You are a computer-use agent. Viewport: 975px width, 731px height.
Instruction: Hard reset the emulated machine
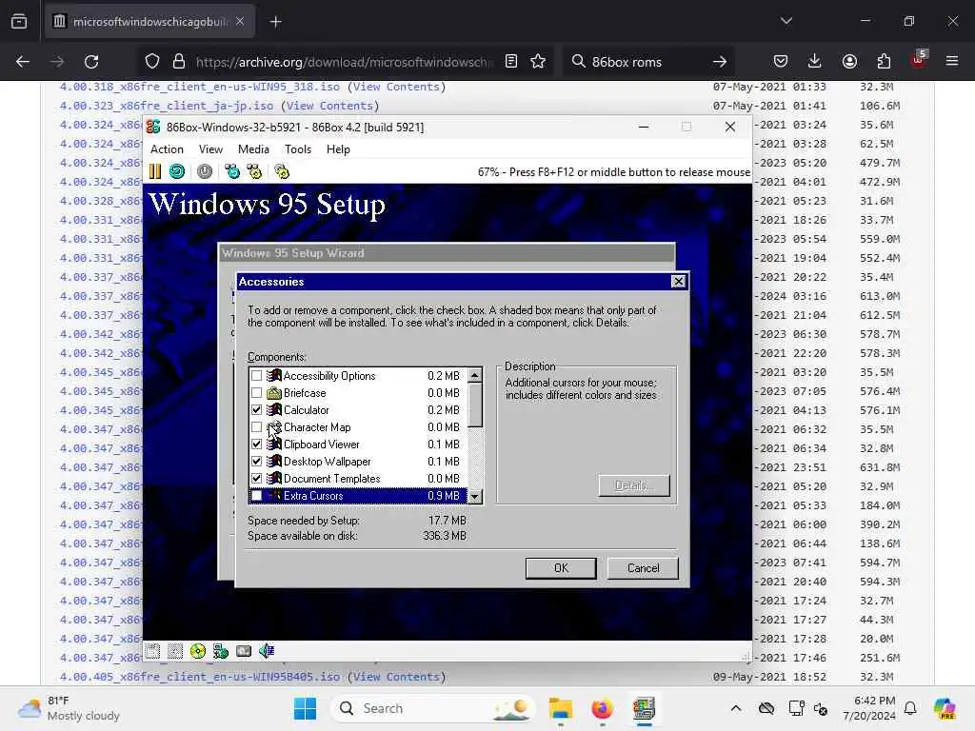coord(177,171)
